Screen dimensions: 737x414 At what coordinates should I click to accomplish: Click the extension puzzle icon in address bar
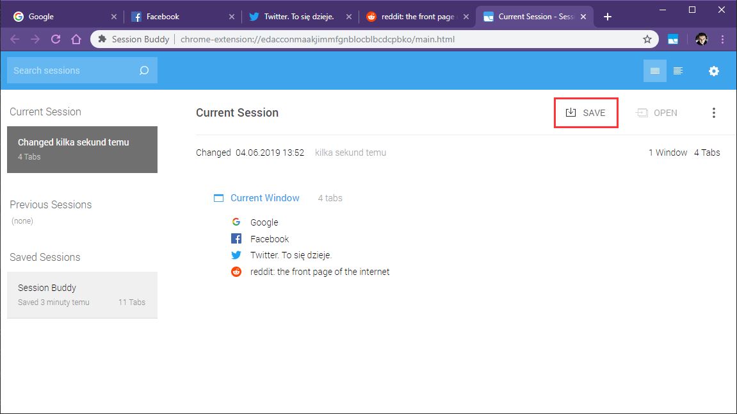[102, 40]
